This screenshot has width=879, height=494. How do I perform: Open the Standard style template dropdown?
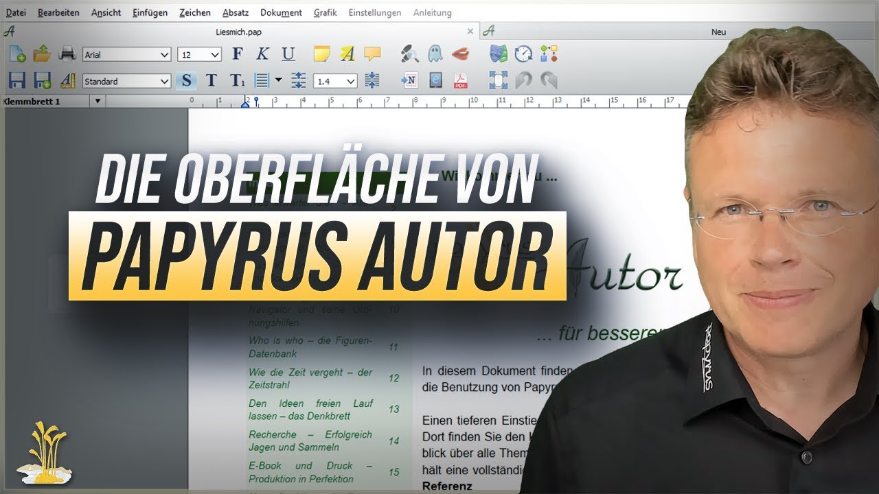click(x=126, y=81)
